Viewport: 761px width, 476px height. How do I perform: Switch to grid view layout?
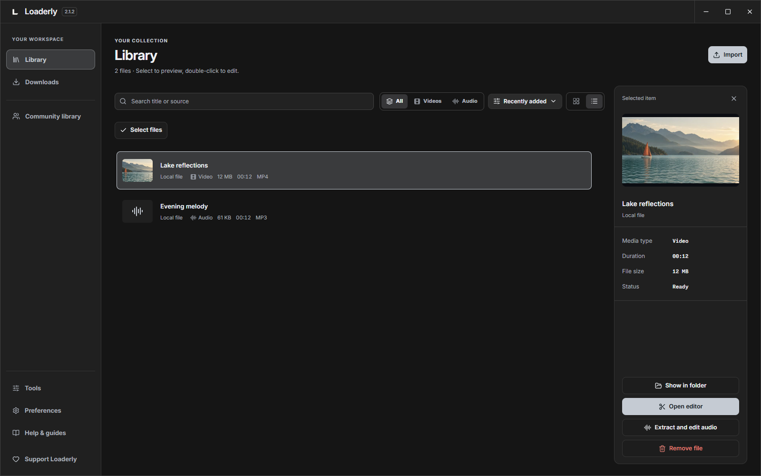tap(576, 101)
